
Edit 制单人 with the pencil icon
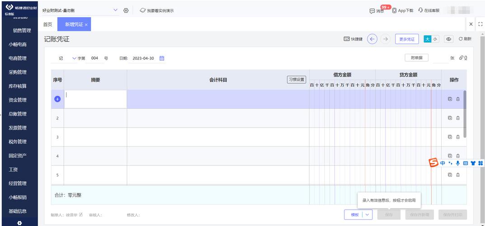(x=81, y=215)
